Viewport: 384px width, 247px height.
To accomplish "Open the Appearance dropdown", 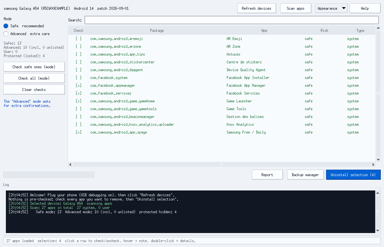I will coord(331,8).
